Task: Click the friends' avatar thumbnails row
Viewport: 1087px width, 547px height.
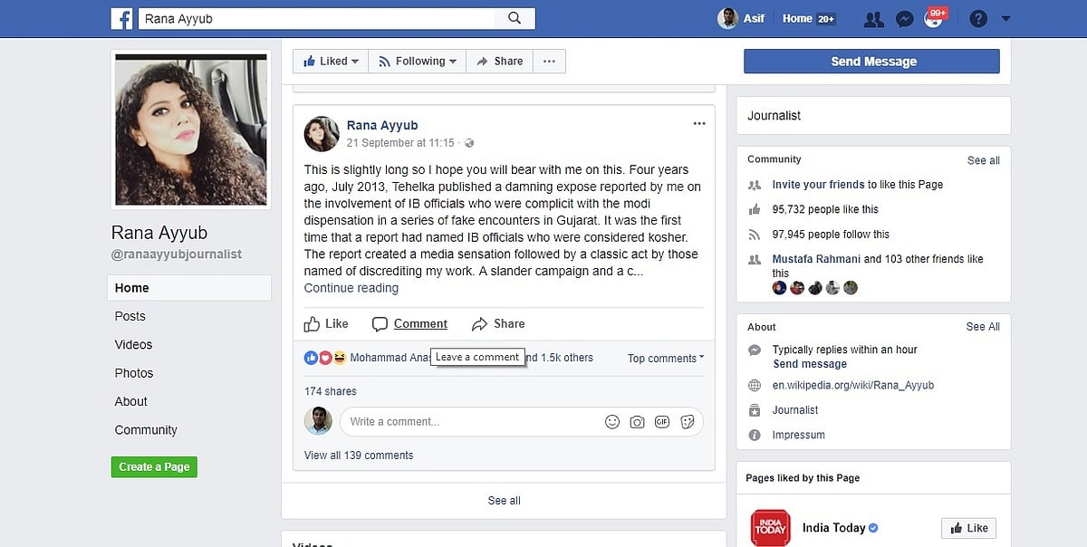Action: pos(814,288)
